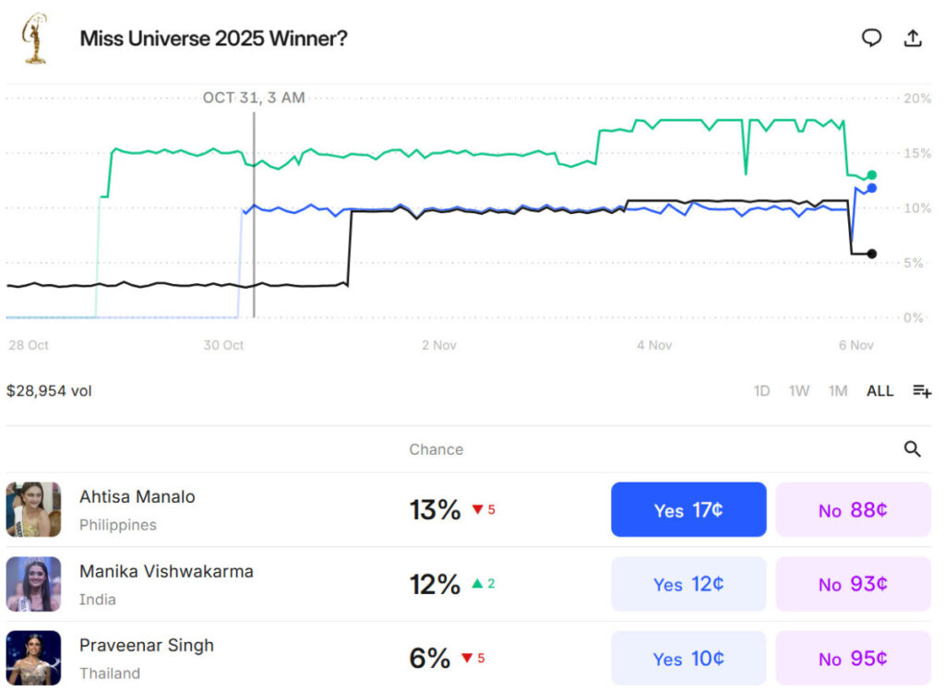This screenshot has width=945, height=690.
Task: Click the search magnifier icon
Action: tap(913, 449)
